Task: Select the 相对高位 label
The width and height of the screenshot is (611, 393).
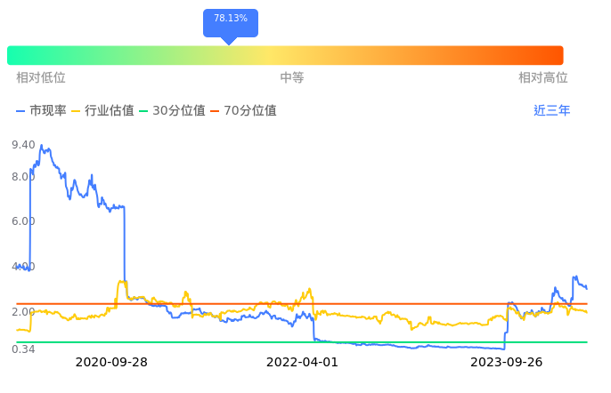Action: click(543, 78)
